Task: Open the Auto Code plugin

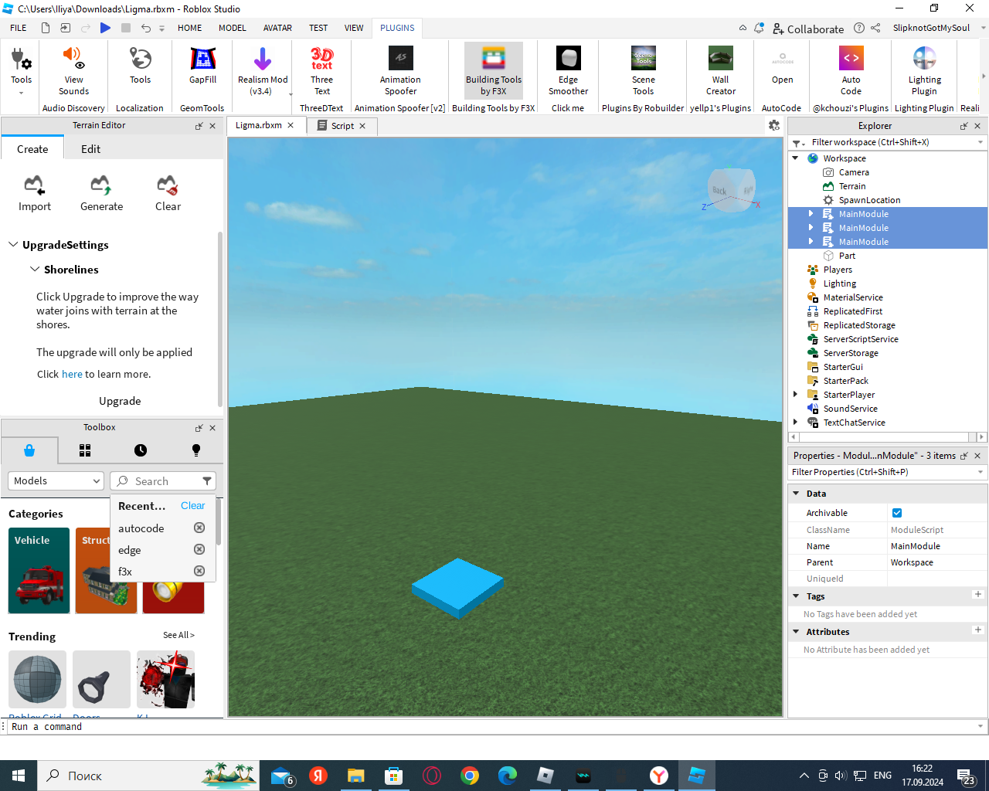Action: coord(851,71)
